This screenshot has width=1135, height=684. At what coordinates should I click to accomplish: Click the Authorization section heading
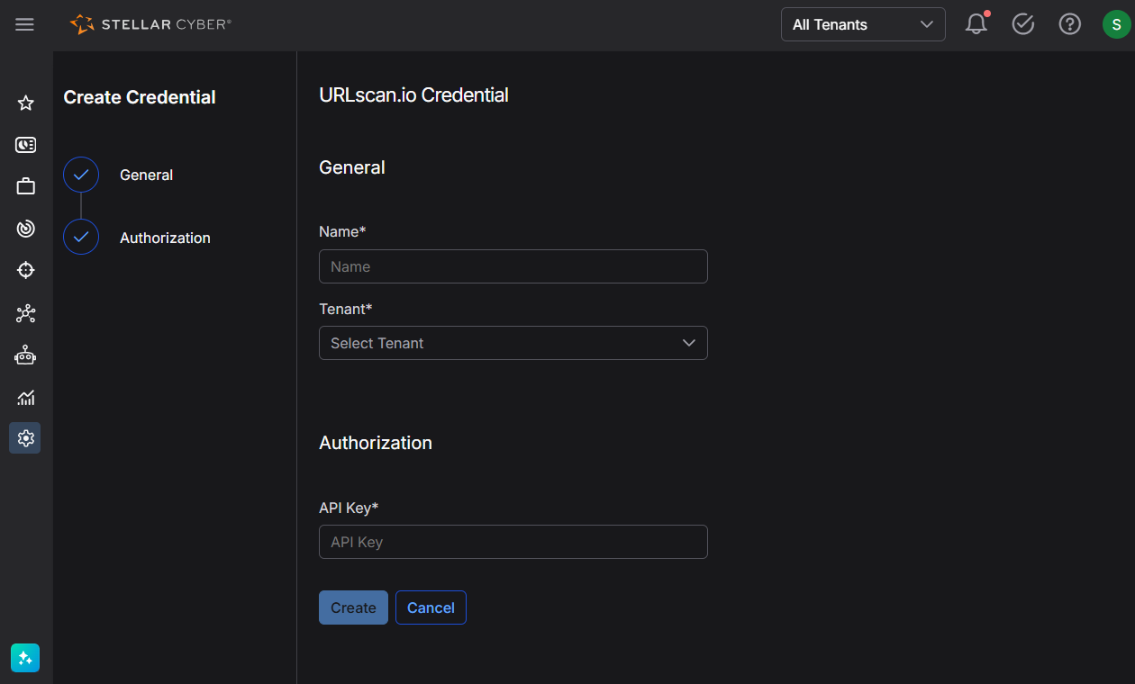pos(376,443)
